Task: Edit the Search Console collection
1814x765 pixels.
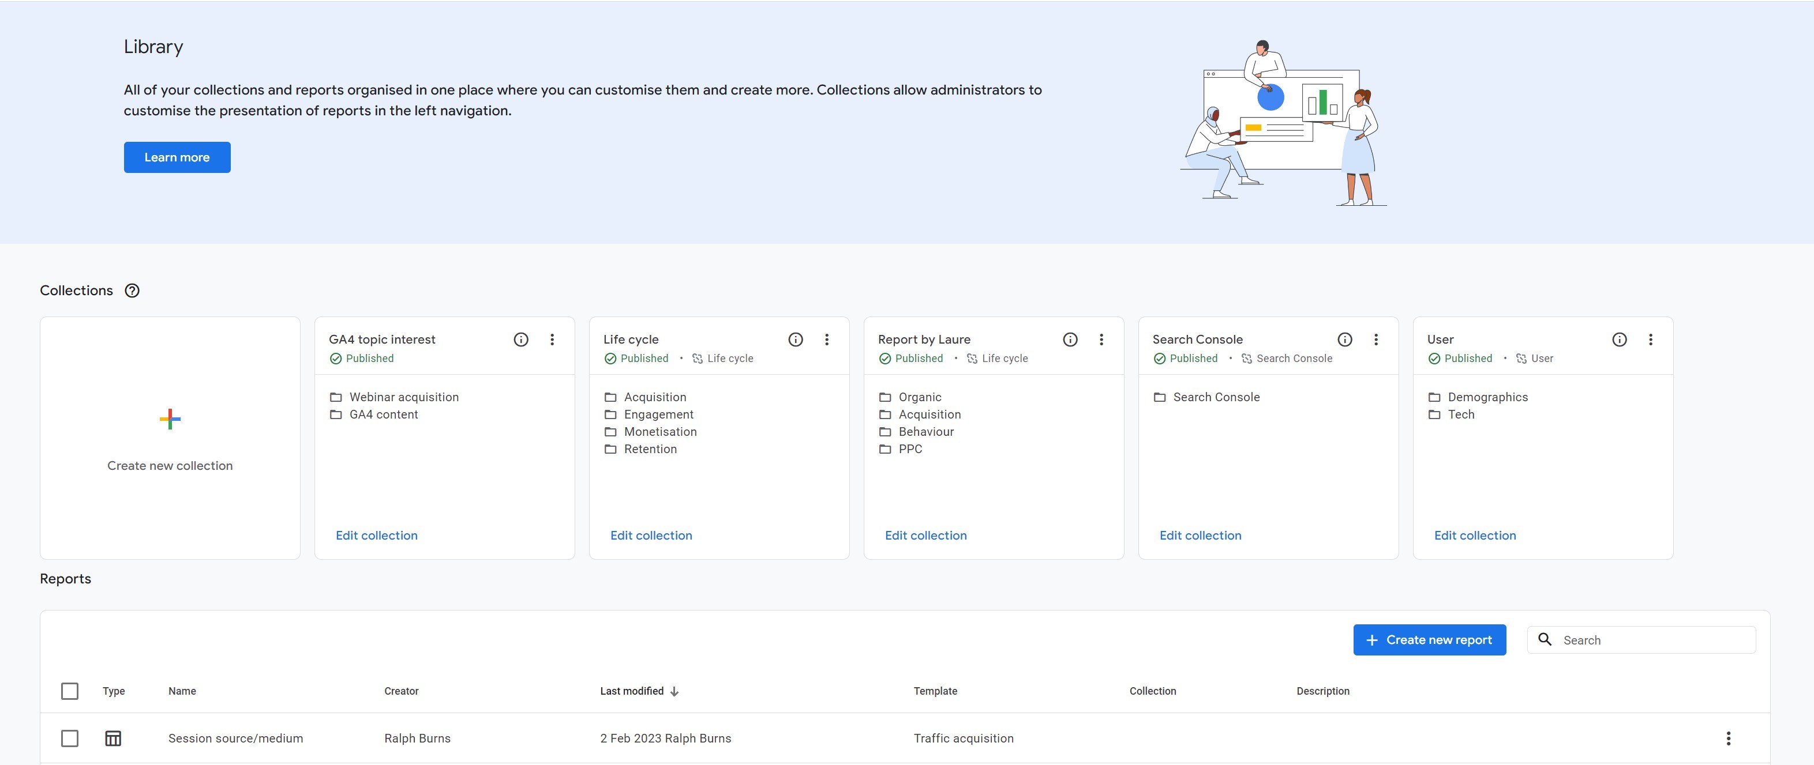Action: 1201,535
